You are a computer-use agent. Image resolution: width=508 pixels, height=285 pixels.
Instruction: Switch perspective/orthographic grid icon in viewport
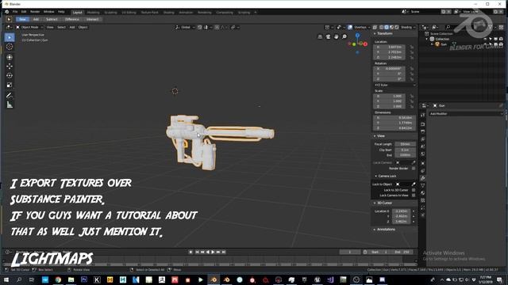click(x=320, y=37)
